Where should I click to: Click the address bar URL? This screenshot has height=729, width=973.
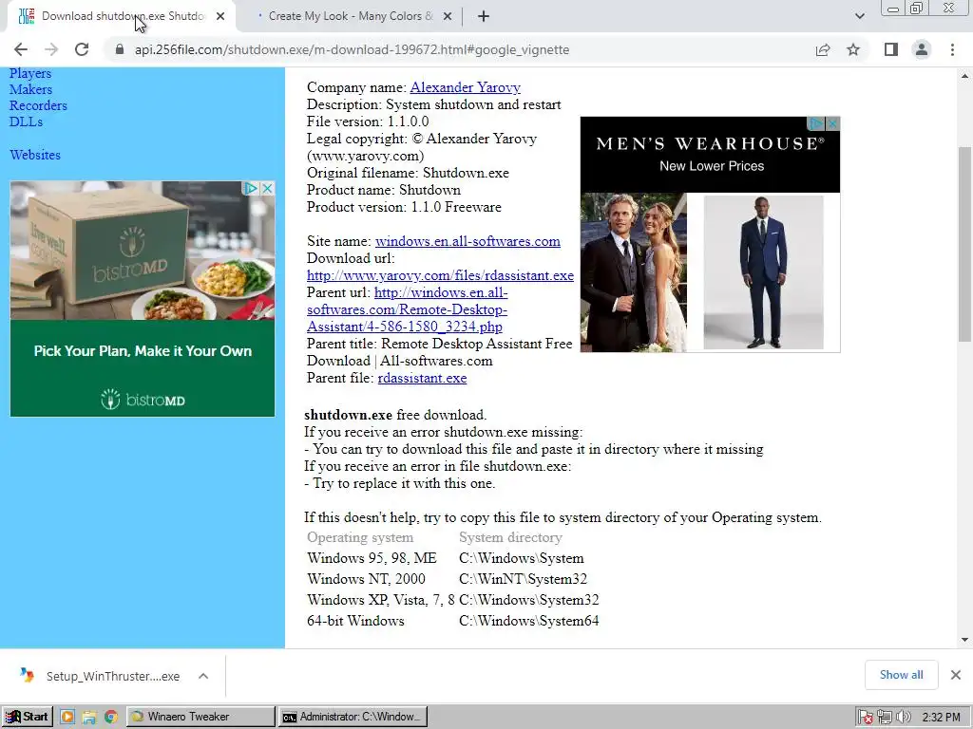tap(352, 49)
